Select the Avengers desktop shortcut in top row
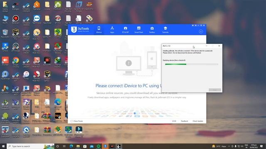The height and width of the screenshot is (149, 266). coord(16,5)
